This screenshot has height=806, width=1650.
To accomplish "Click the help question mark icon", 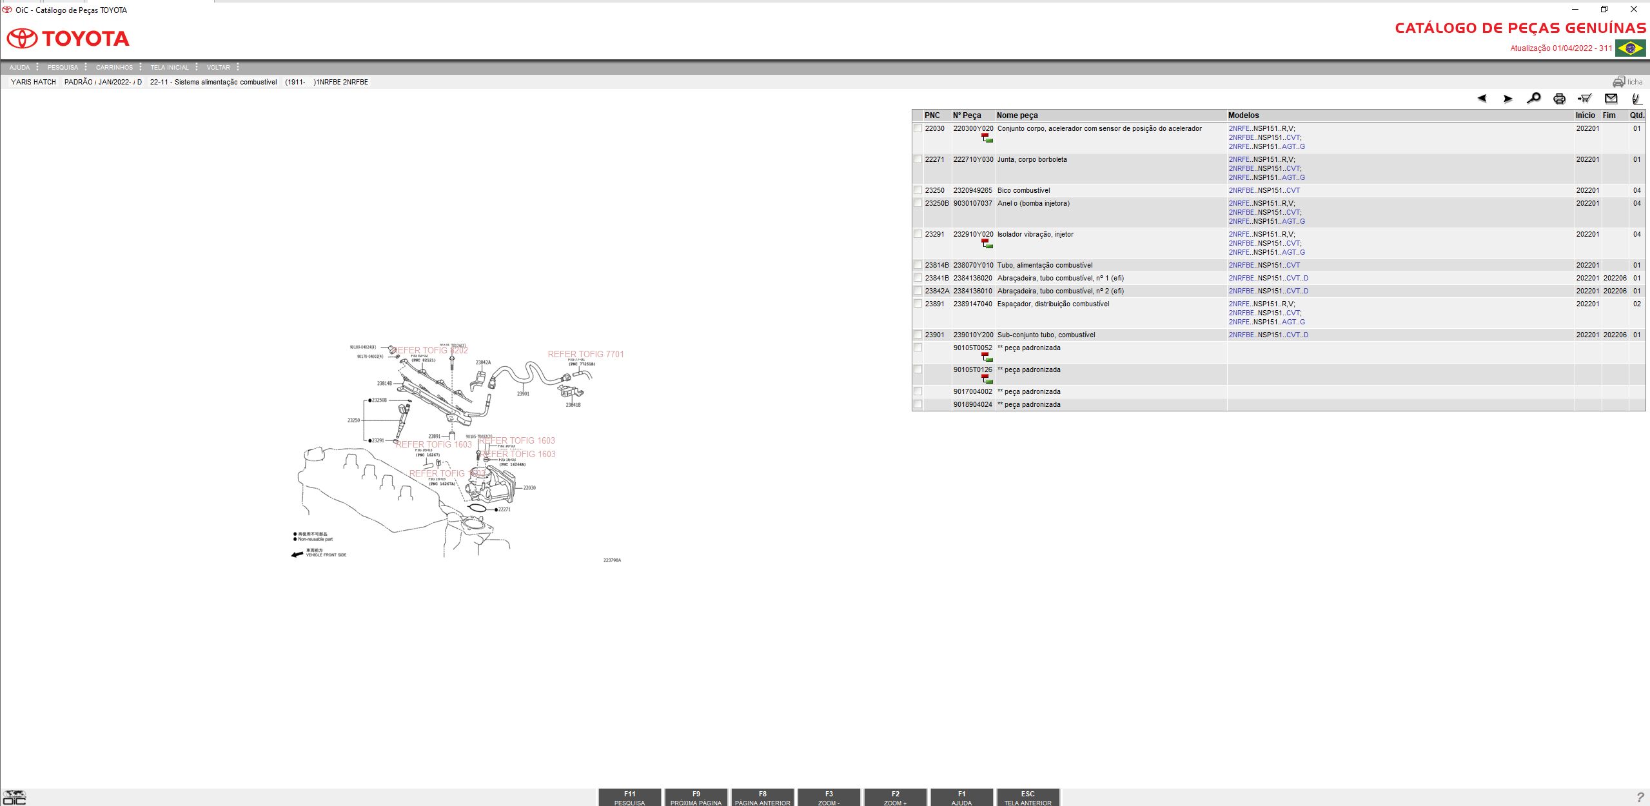I will point(1640,797).
